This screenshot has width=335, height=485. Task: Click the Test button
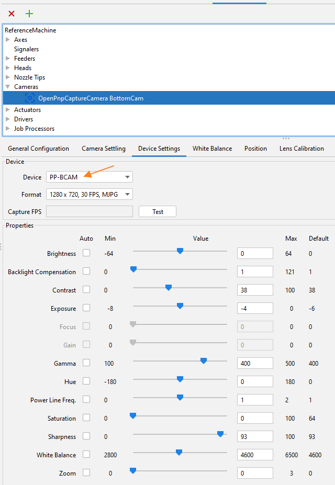click(158, 212)
